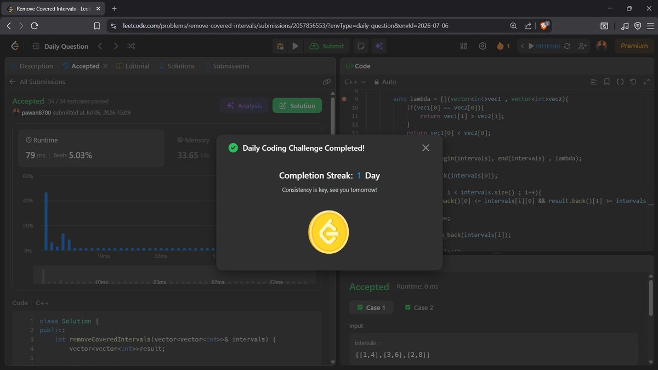Go to next question arrow
The image size is (658, 370).
116,46
